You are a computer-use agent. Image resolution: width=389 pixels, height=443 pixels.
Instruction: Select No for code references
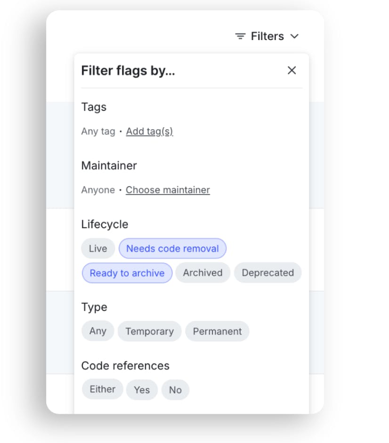[x=175, y=390]
